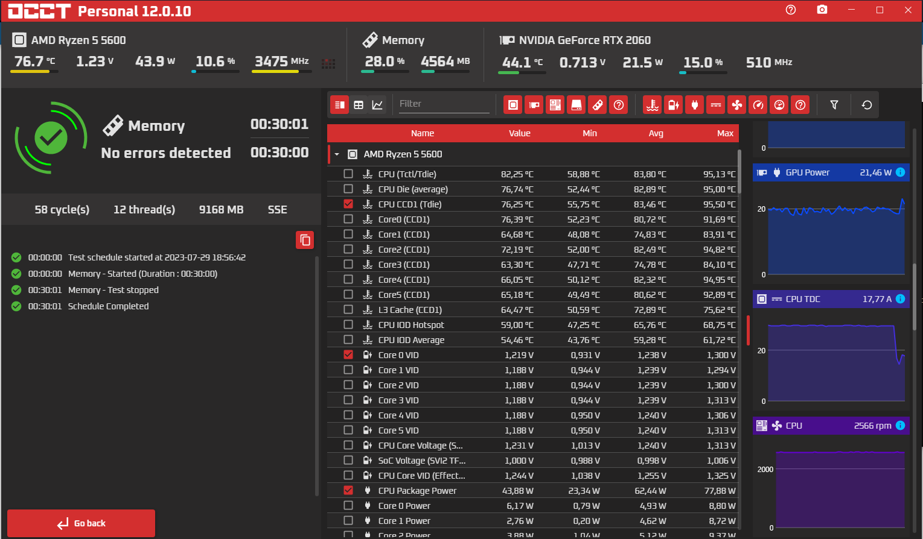This screenshot has height=539, width=923.
Task: Toggle the power plug sensor type filter
Action: click(x=695, y=105)
